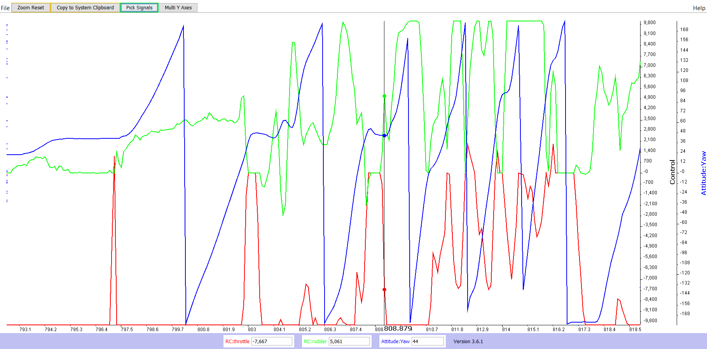Click the 811.8 time axis label

tap(457, 329)
